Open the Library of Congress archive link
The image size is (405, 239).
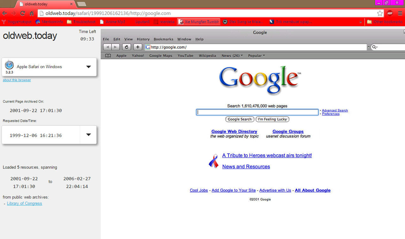(x=24, y=203)
